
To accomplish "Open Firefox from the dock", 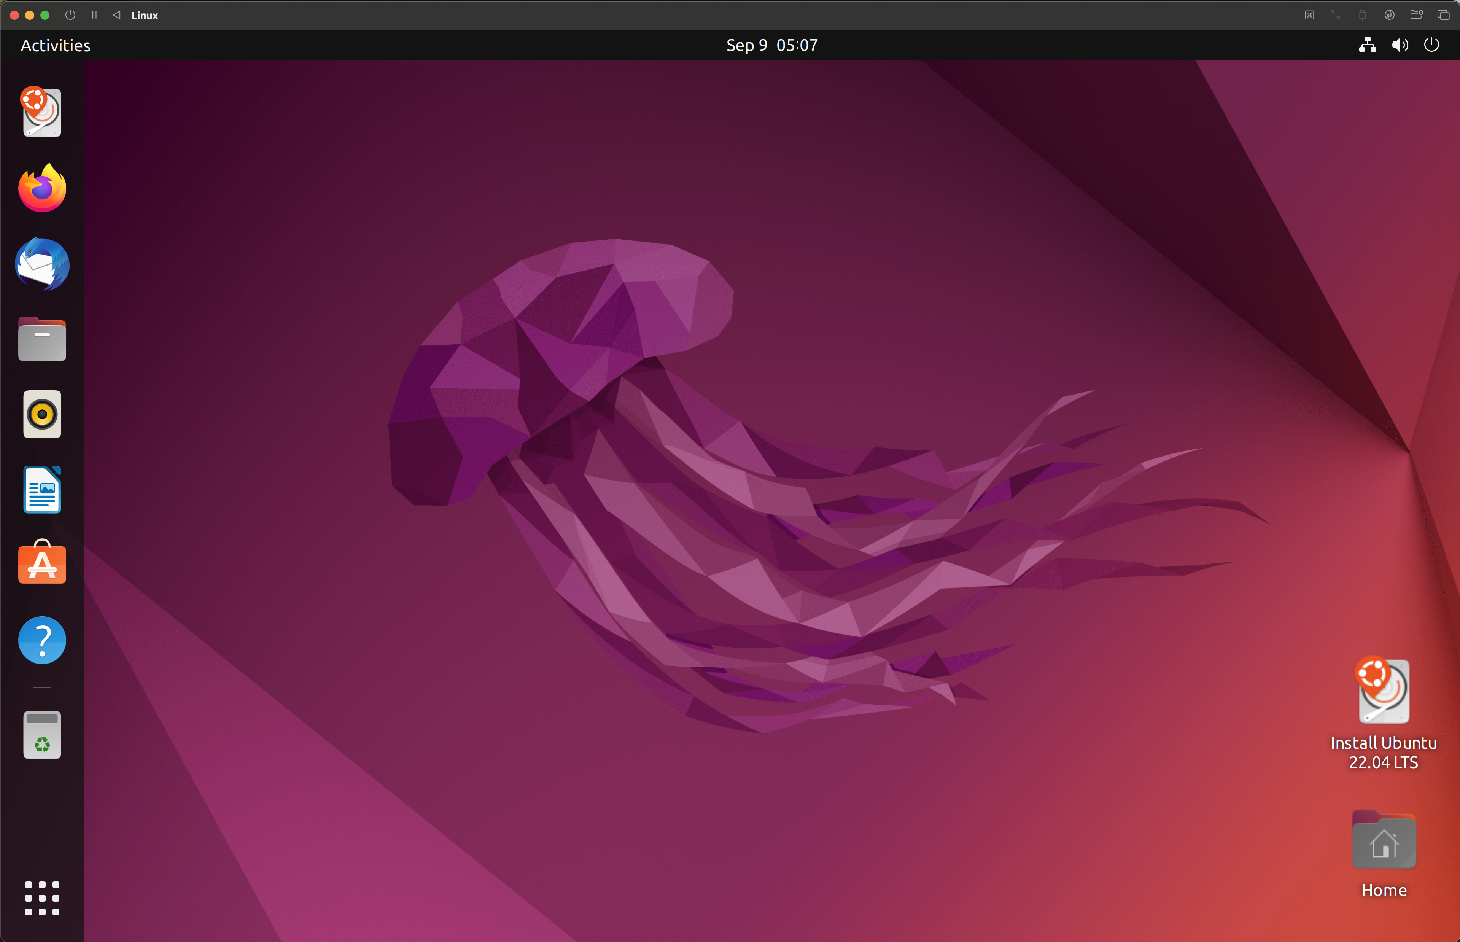I will pyautogui.click(x=42, y=188).
